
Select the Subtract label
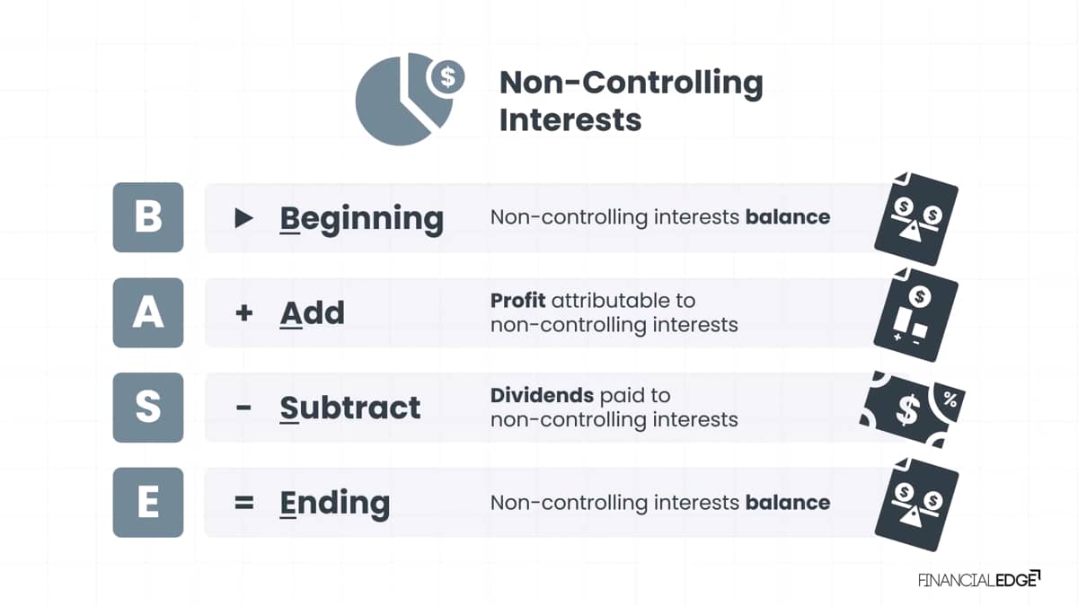point(350,408)
